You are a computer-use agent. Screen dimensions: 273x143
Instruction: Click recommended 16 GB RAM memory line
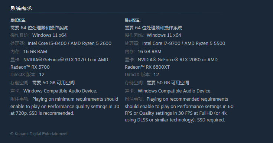143,52
